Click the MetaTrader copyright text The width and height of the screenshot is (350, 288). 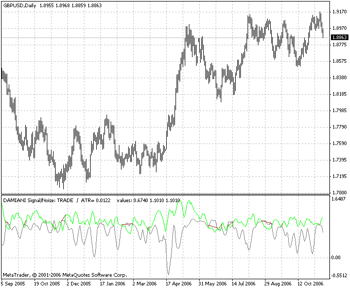[x=64, y=275]
